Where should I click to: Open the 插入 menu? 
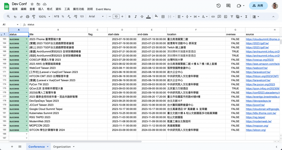click(x=41, y=9)
